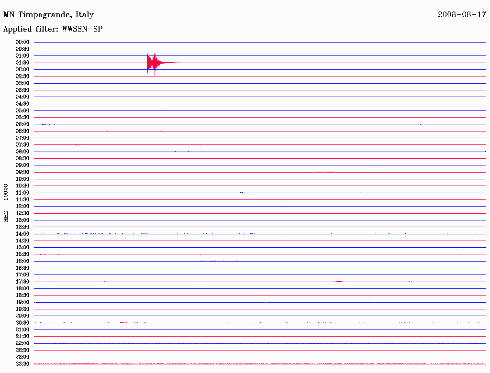The image size is (490, 373).
Task: Click the '00:00' time label
Action: click(x=22, y=42)
